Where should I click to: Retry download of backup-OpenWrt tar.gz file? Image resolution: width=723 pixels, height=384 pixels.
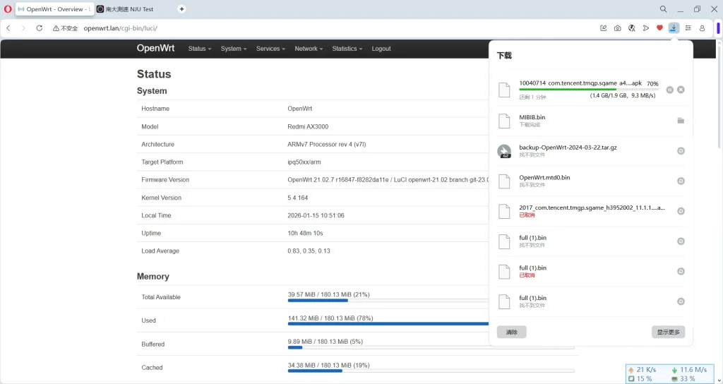681,151
